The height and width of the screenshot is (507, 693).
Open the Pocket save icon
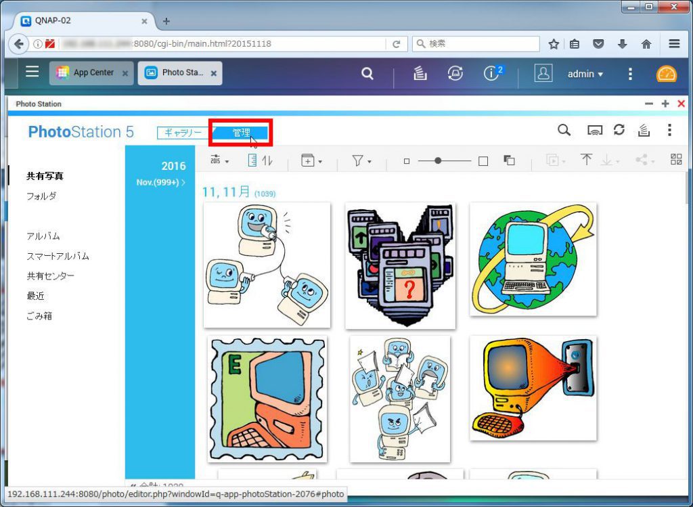click(x=598, y=44)
